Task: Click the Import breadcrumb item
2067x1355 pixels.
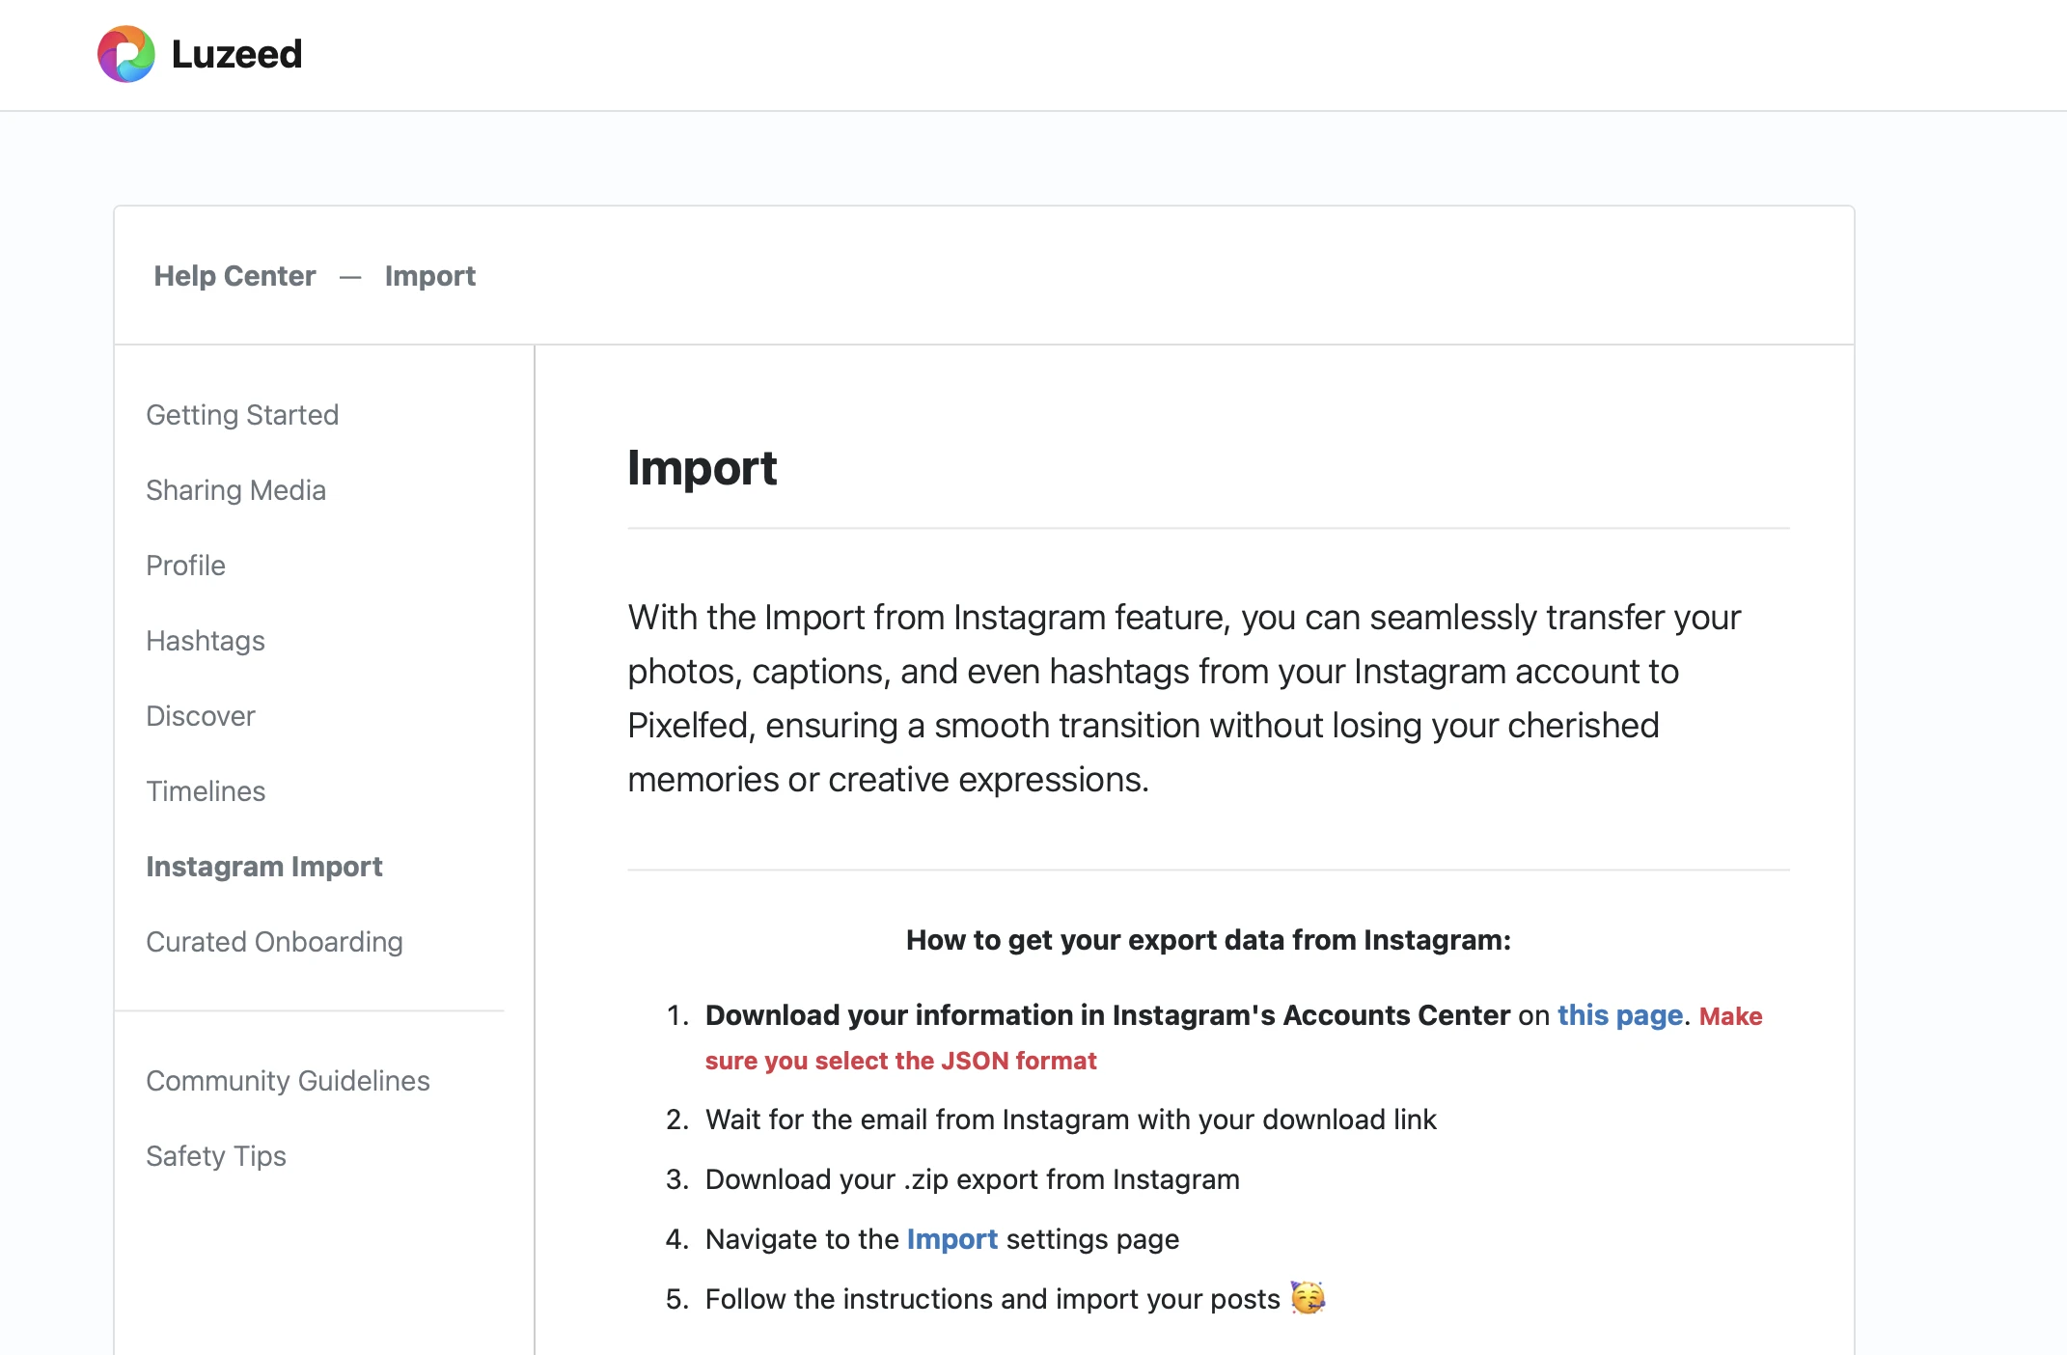Action: [429, 276]
